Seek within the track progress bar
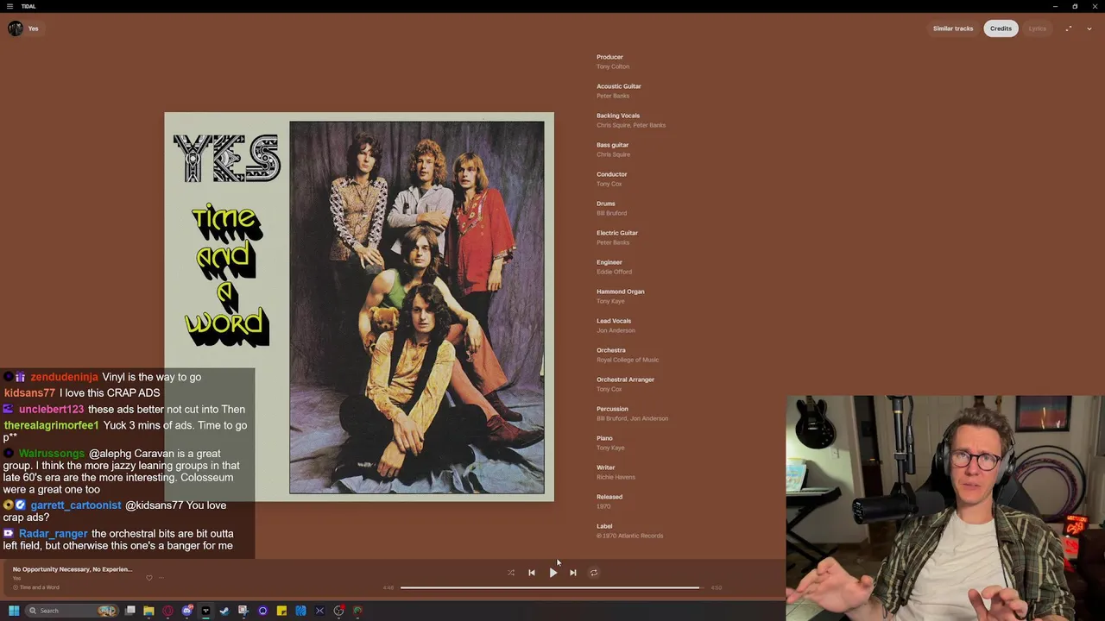The image size is (1105, 621). (x=552, y=587)
